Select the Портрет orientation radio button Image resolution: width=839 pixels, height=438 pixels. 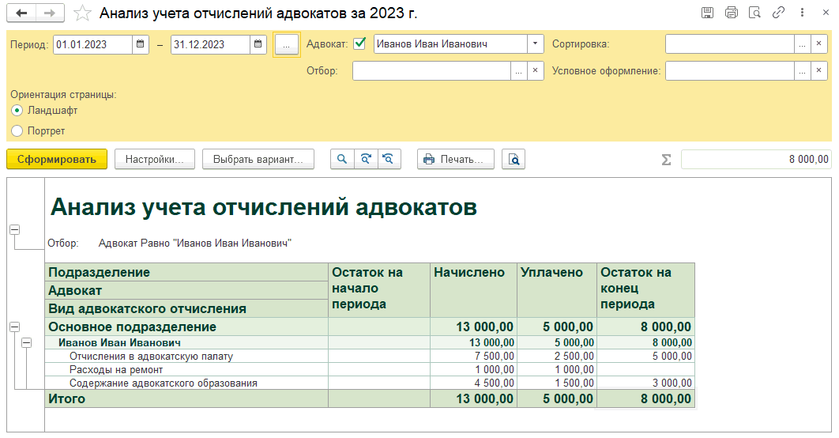pyautogui.click(x=17, y=130)
